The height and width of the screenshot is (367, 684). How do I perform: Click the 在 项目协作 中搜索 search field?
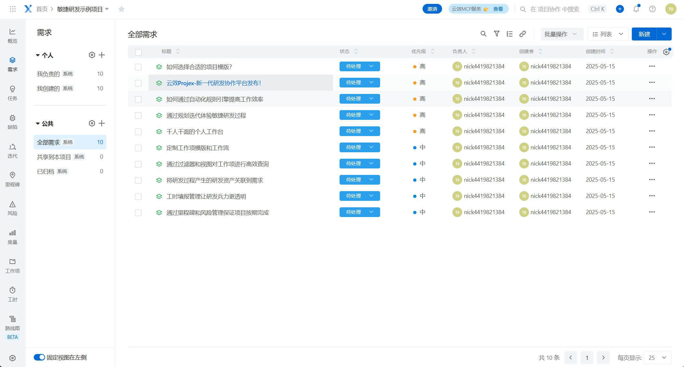coord(554,9)
